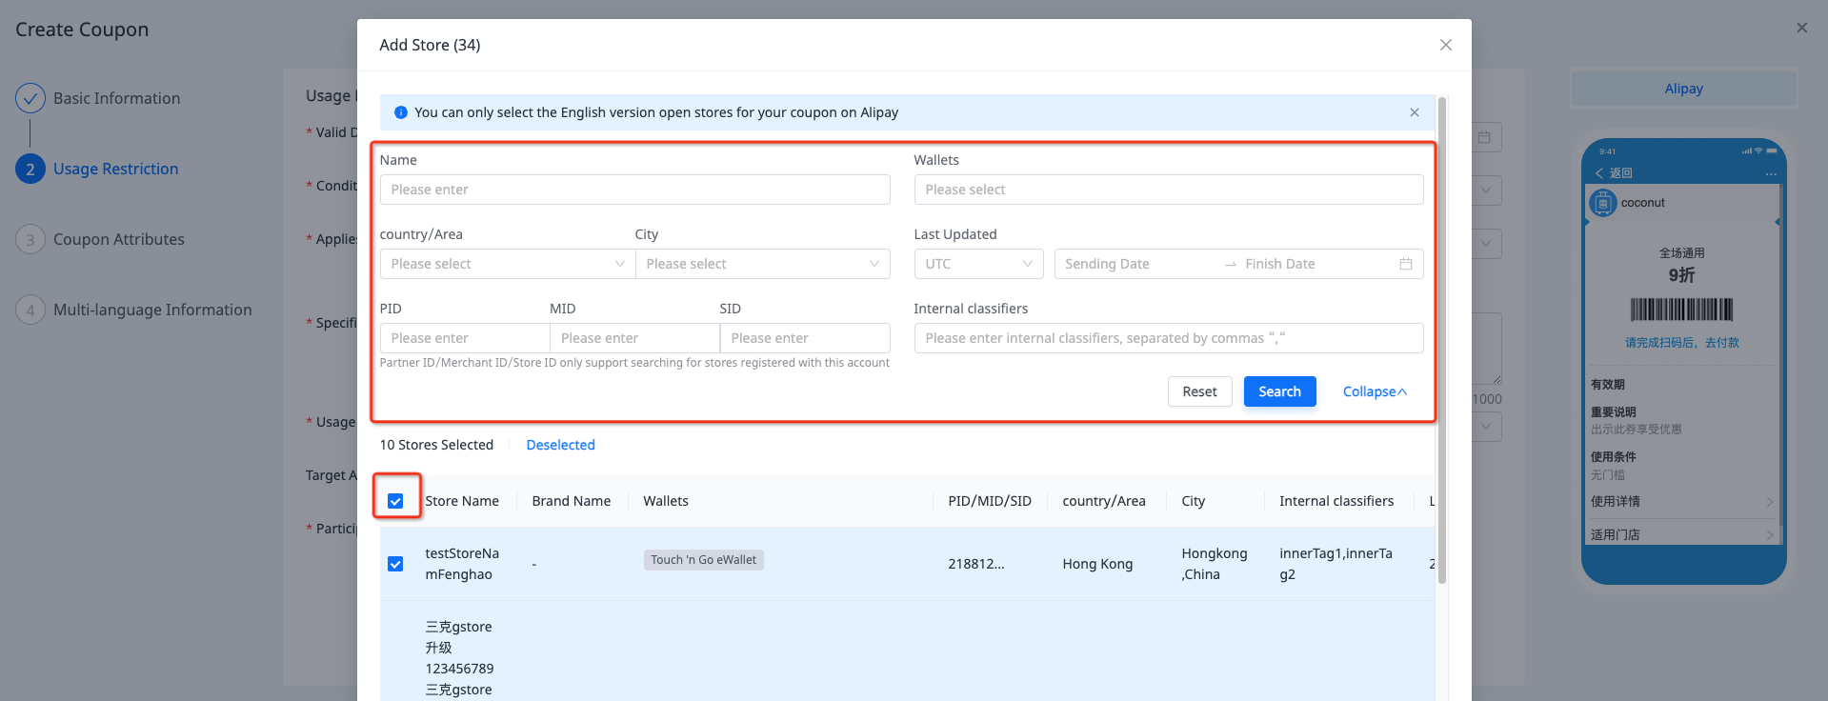1828x701 pixels.
Task: Click the Deselected link
Action: coord(560,445)
